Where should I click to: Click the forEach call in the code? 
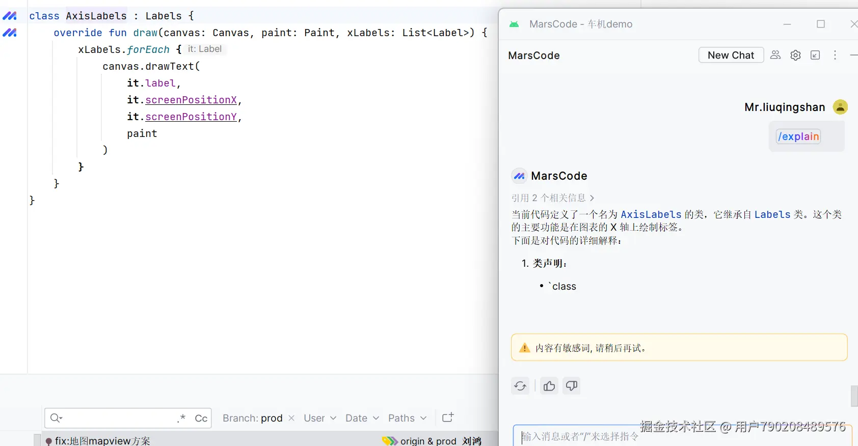[x=148, y=49]
